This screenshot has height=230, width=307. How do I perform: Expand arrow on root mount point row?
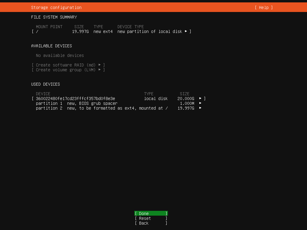pyautogui.click(x=186, y=31)
